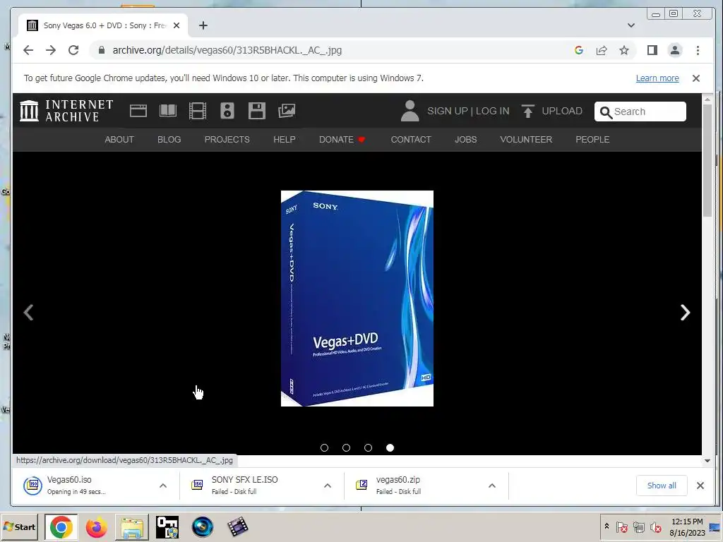723x542 pixels.
Task: Toggle Chrome side panel icon
Action: 652,50
